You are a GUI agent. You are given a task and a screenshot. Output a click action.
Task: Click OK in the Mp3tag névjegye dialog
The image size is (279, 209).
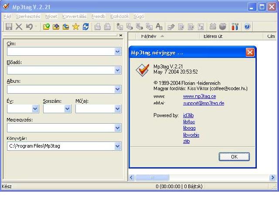tap(234, 157)
